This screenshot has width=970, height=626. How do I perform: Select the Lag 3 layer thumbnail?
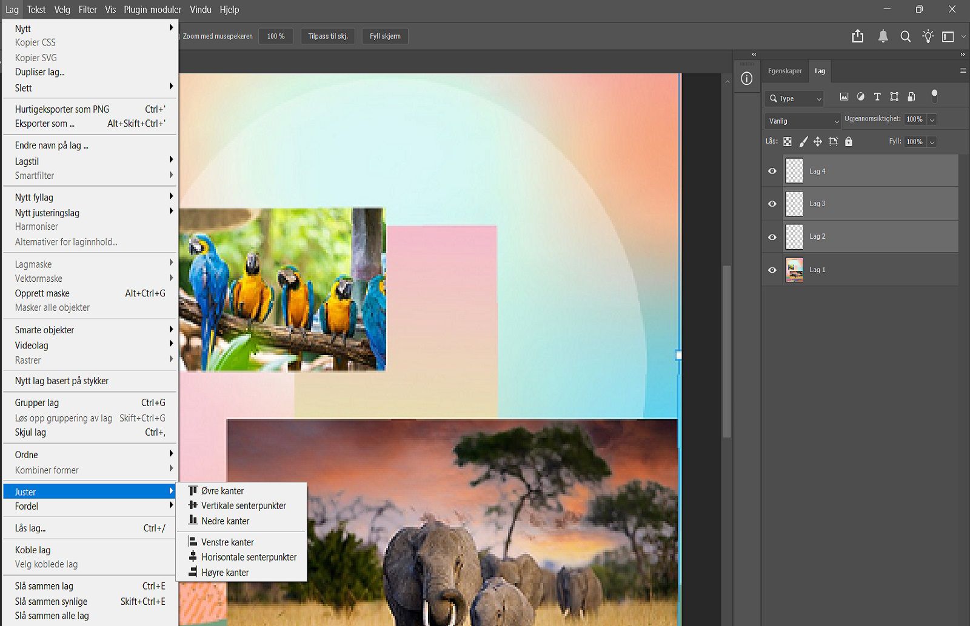[795, 204]
